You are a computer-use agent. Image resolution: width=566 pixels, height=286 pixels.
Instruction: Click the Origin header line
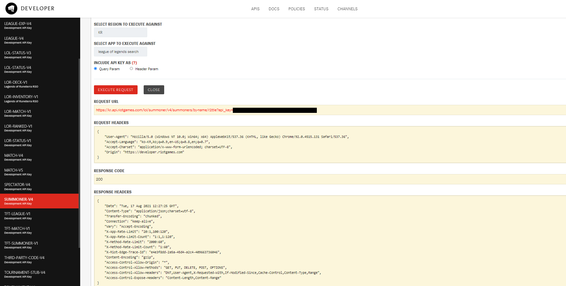pyautogui.click(x=144, y=152)
